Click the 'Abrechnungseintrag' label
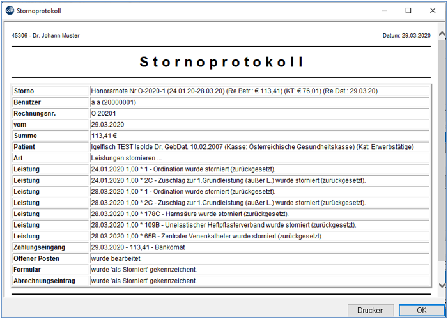Viewport: 448px width, 319px height. tap(44, 281)
